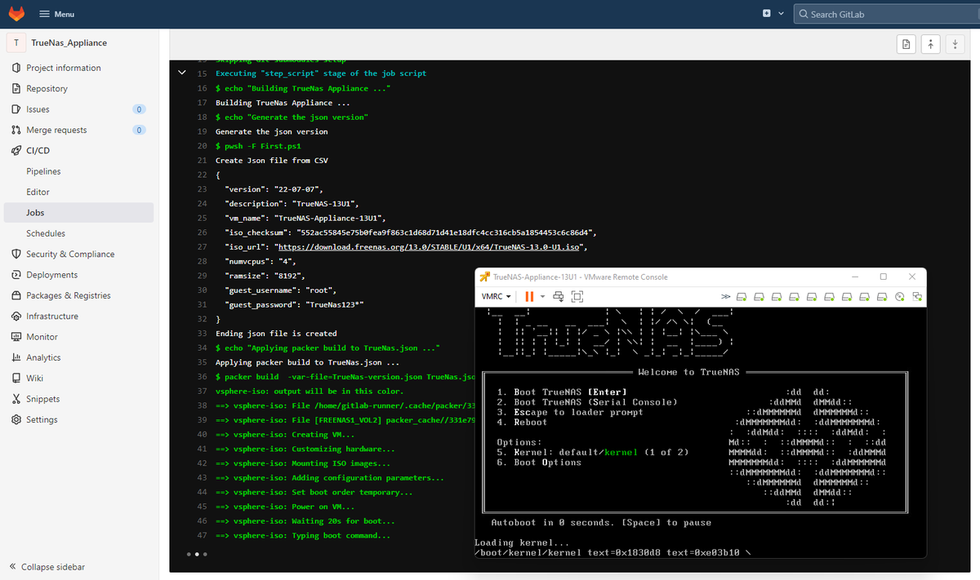Click the GitLab fox logo
Screen dimensions: 980x580
tap(16, 14)
